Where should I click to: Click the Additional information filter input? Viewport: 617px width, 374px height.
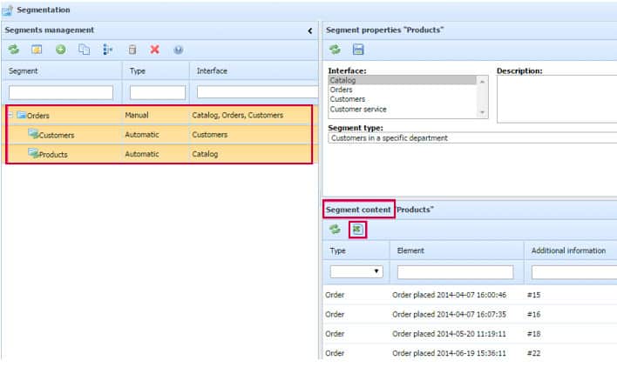574,272
